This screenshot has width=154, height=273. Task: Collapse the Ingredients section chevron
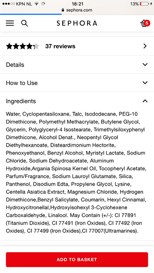(145, 101)
